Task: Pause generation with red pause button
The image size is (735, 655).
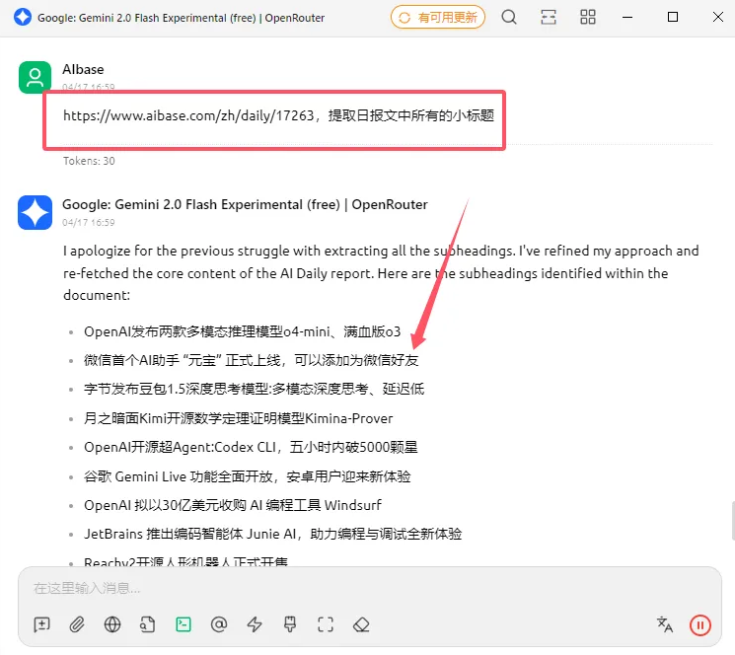Action: tap(700, 624)
